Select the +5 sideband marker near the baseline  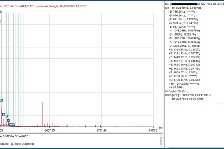pyautogui.click(x=11, y=125)
